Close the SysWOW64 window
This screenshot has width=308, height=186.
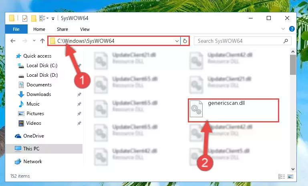pos(287,18)
